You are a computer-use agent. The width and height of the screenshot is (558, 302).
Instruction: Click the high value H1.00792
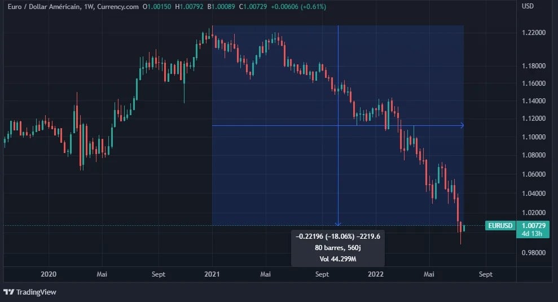[x=189, y=6]
